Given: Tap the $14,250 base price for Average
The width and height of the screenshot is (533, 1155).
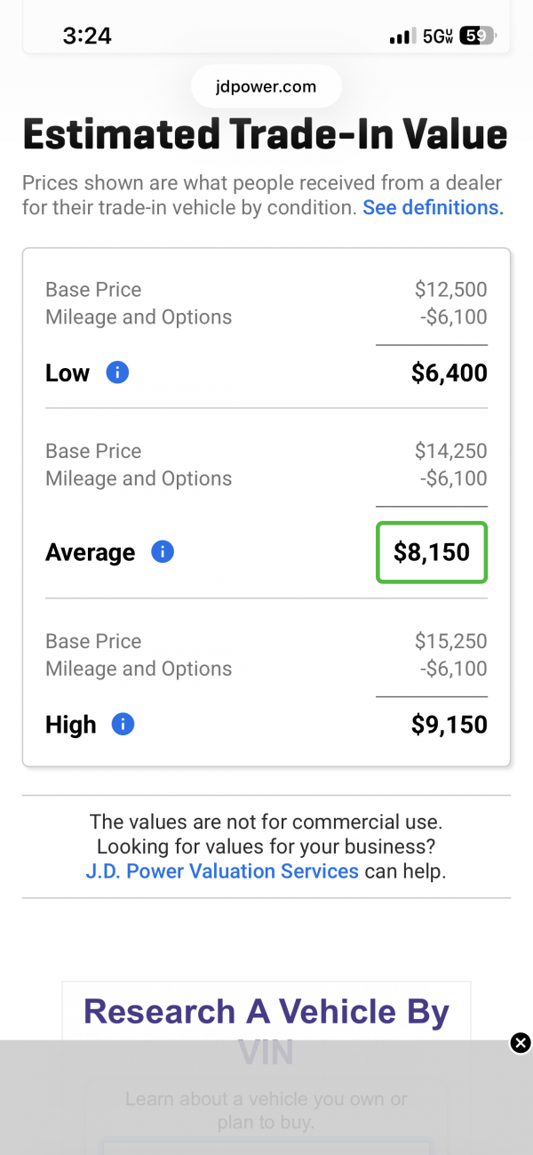Looking at the screenshot, I should coord(450,451).
